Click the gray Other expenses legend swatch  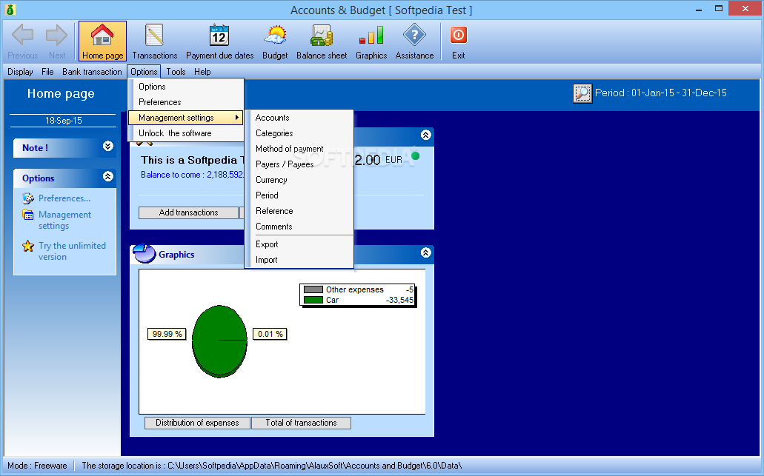click(x=313, y=289)
